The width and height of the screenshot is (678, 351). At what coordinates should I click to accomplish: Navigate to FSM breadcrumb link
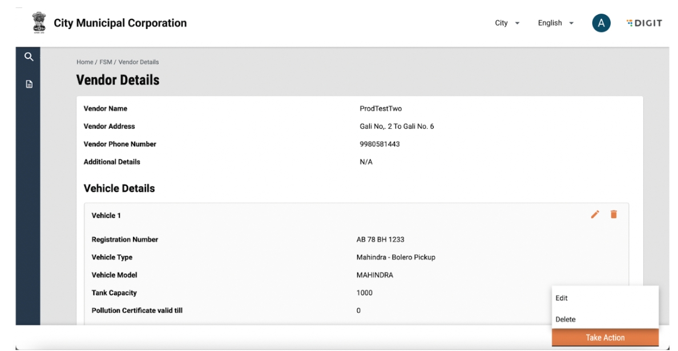coord(106,62)
